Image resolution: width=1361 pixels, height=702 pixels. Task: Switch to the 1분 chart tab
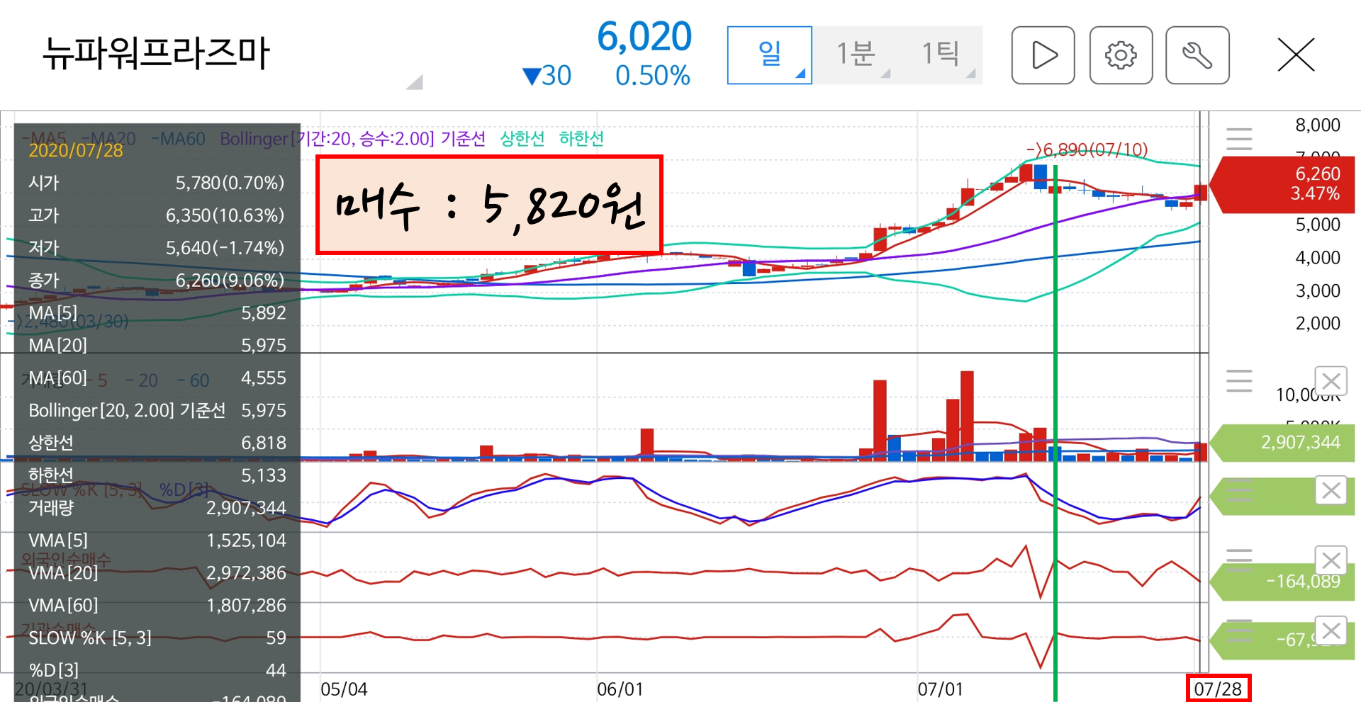[856, 55]
